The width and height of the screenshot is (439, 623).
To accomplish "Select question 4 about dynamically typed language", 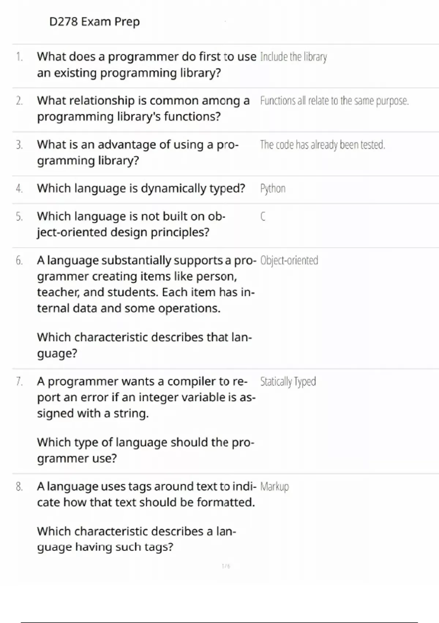I will pyautogui.click(x=141, y=188).
